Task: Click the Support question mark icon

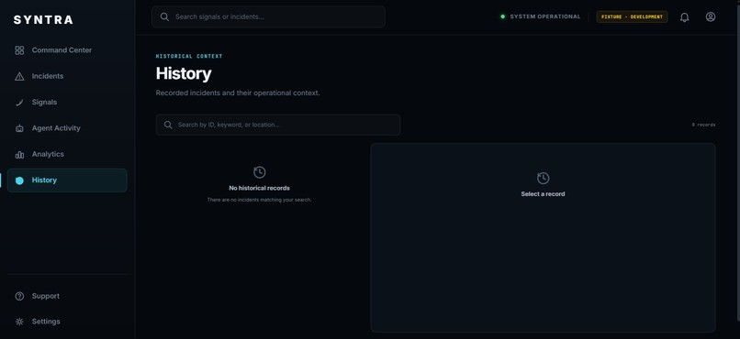Action: click(x=19, y=296)
